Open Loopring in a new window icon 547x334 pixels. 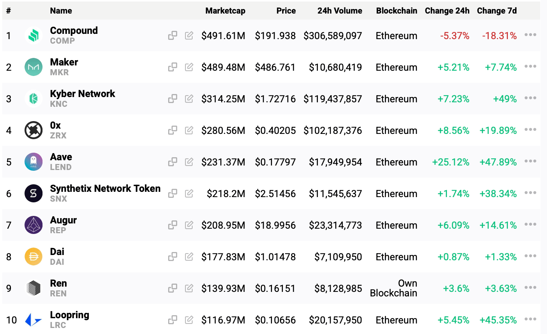click(173, 320)
